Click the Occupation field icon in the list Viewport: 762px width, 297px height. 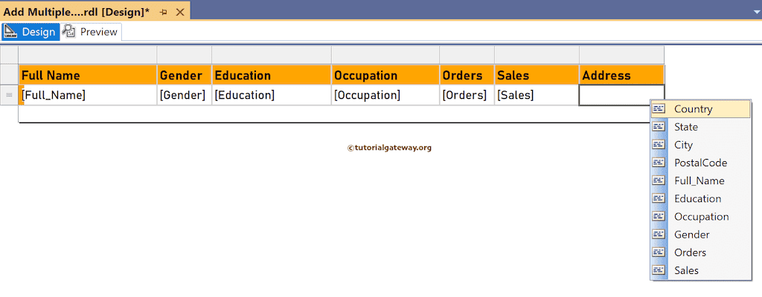659,217
